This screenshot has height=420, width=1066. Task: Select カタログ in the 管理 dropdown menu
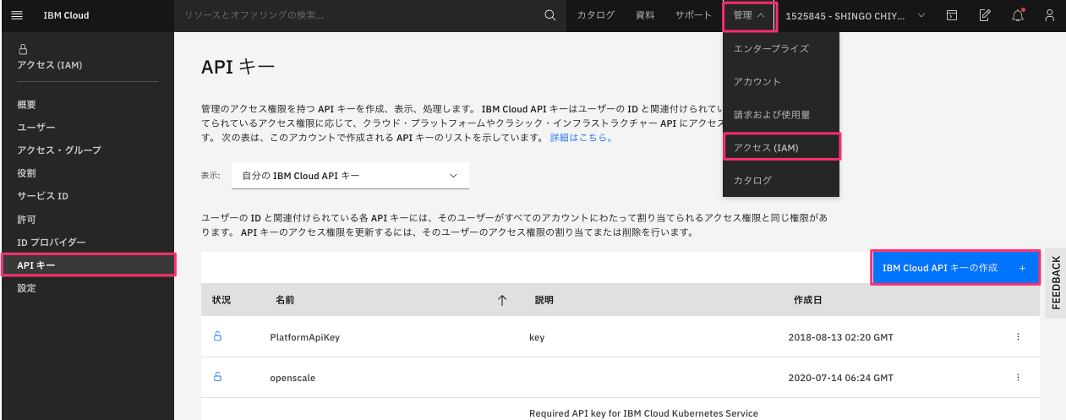781,180
